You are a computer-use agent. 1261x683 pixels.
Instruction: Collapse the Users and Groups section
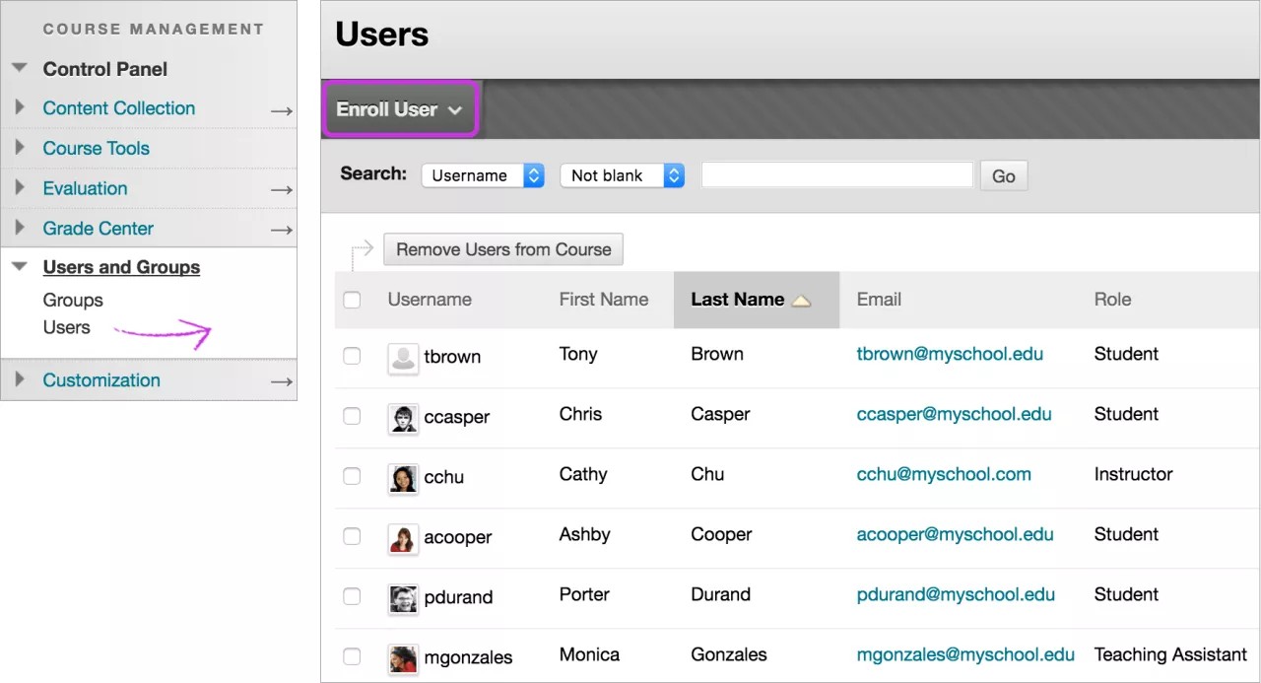(x=19, y=266)
